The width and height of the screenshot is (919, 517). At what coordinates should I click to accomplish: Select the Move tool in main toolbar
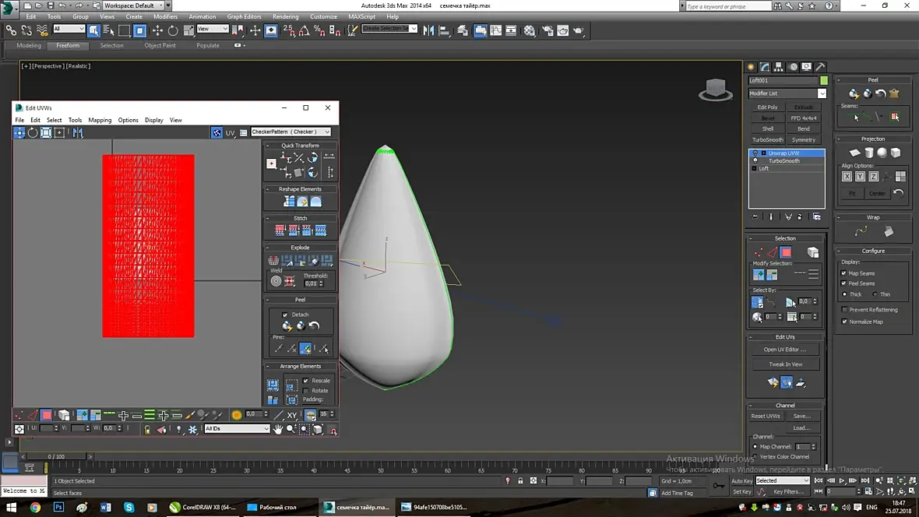(157, 30)
